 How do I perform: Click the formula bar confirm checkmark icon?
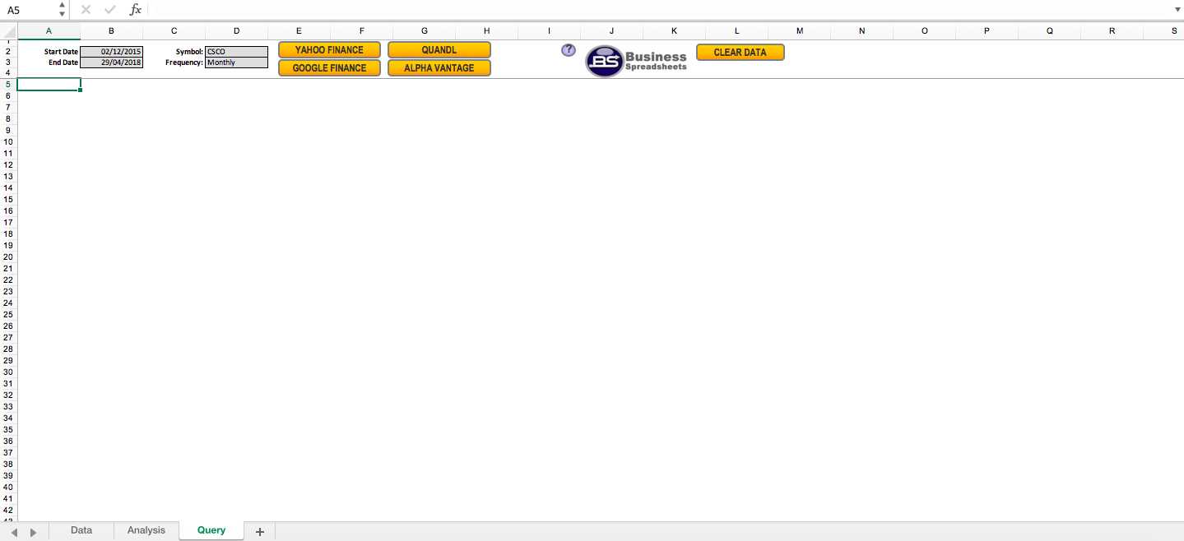pos(110,10)
